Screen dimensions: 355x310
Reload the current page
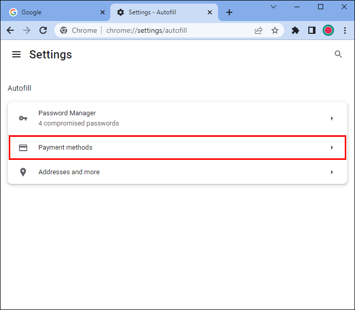coord(43,30)
